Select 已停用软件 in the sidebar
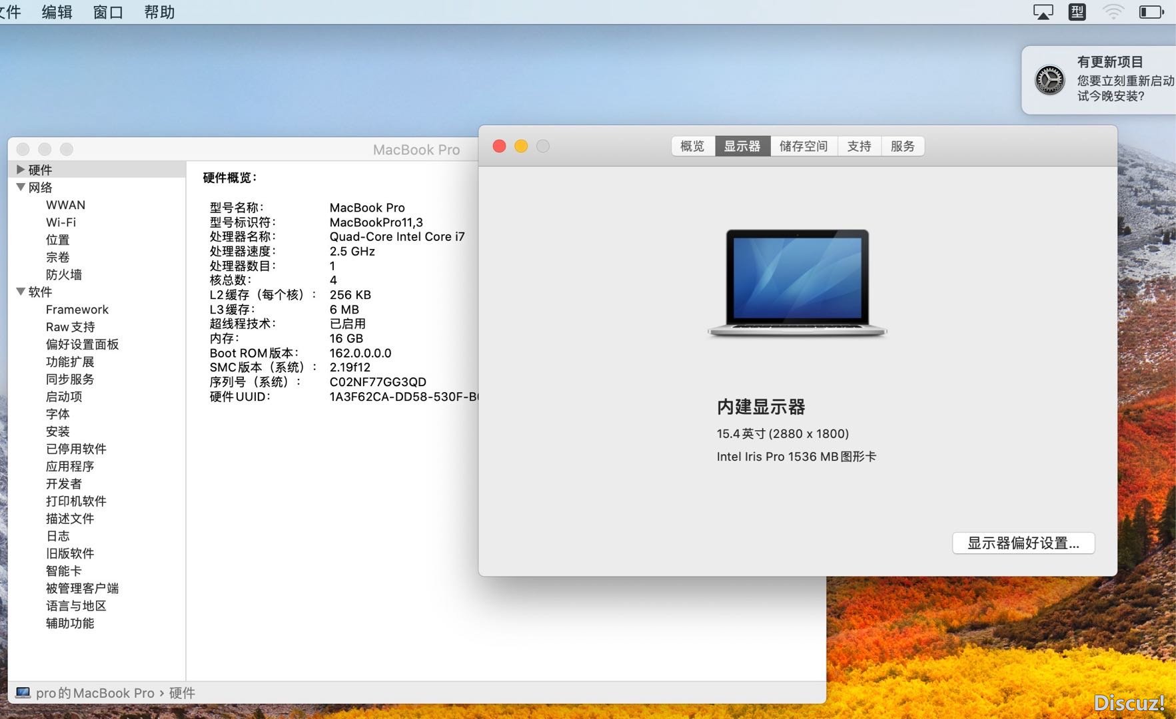 point(76,449)
